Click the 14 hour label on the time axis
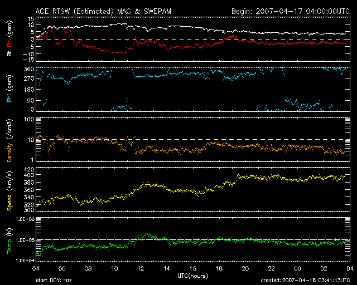The image size is (357, 285). pyautogui.click(x=167, y=269)
